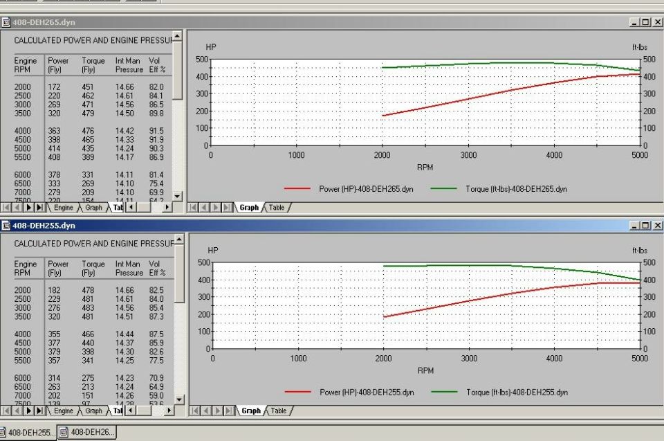Click left arrow of DEH255 horizontal scrollbar
The image size is (664, 441).
pyautogui.click(x=131, y=411)
